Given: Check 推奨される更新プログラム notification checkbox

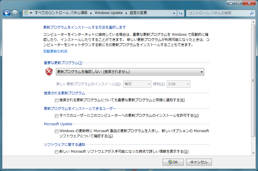Looking at the screenshot, I should coord(56,100).
